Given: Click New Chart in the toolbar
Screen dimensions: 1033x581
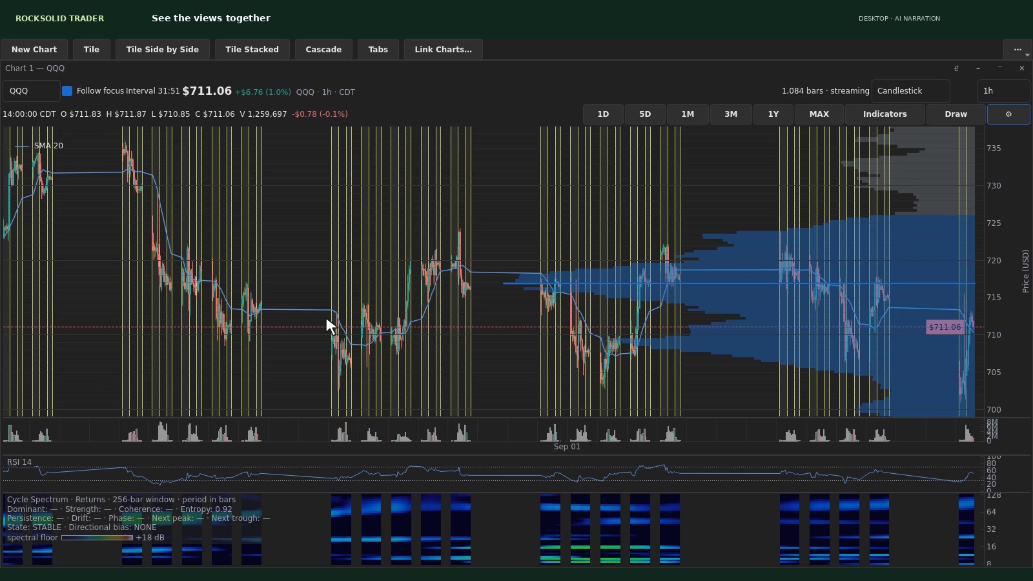Looking at the screenshot, I should coord(34,50).
